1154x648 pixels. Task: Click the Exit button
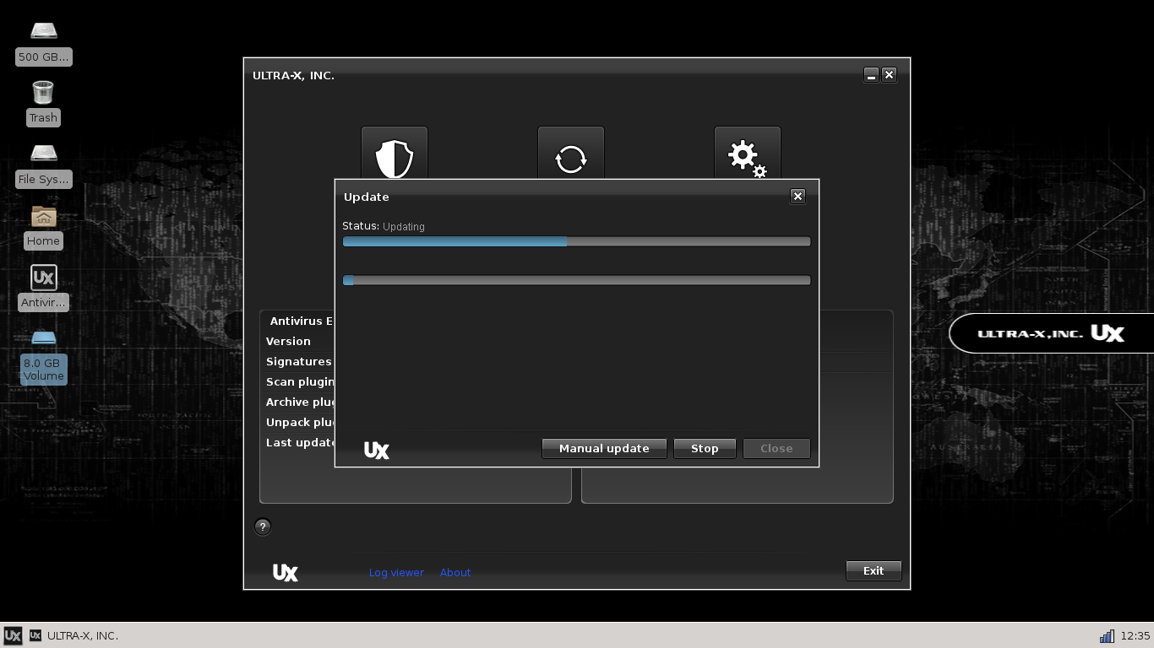coord(873,571)
